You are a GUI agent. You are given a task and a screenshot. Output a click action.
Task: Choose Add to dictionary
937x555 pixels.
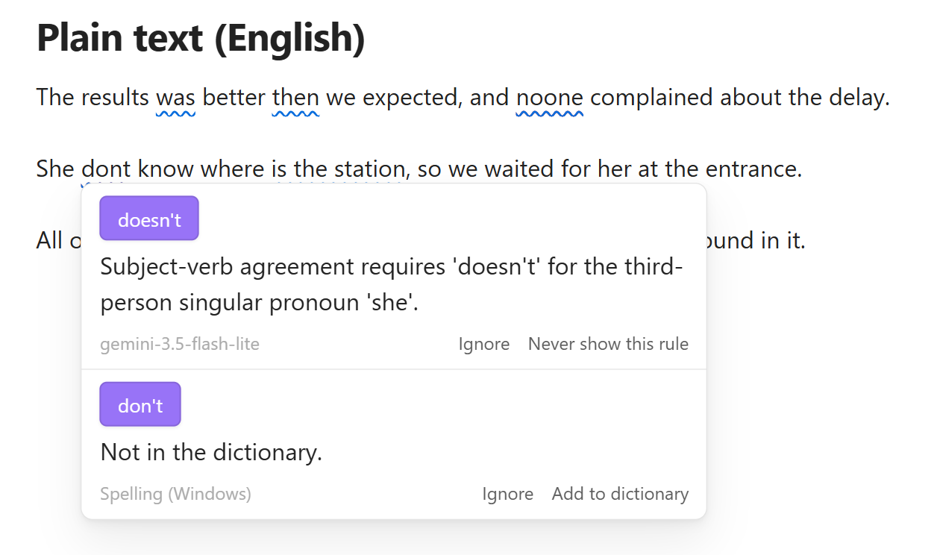click(620, 494)
